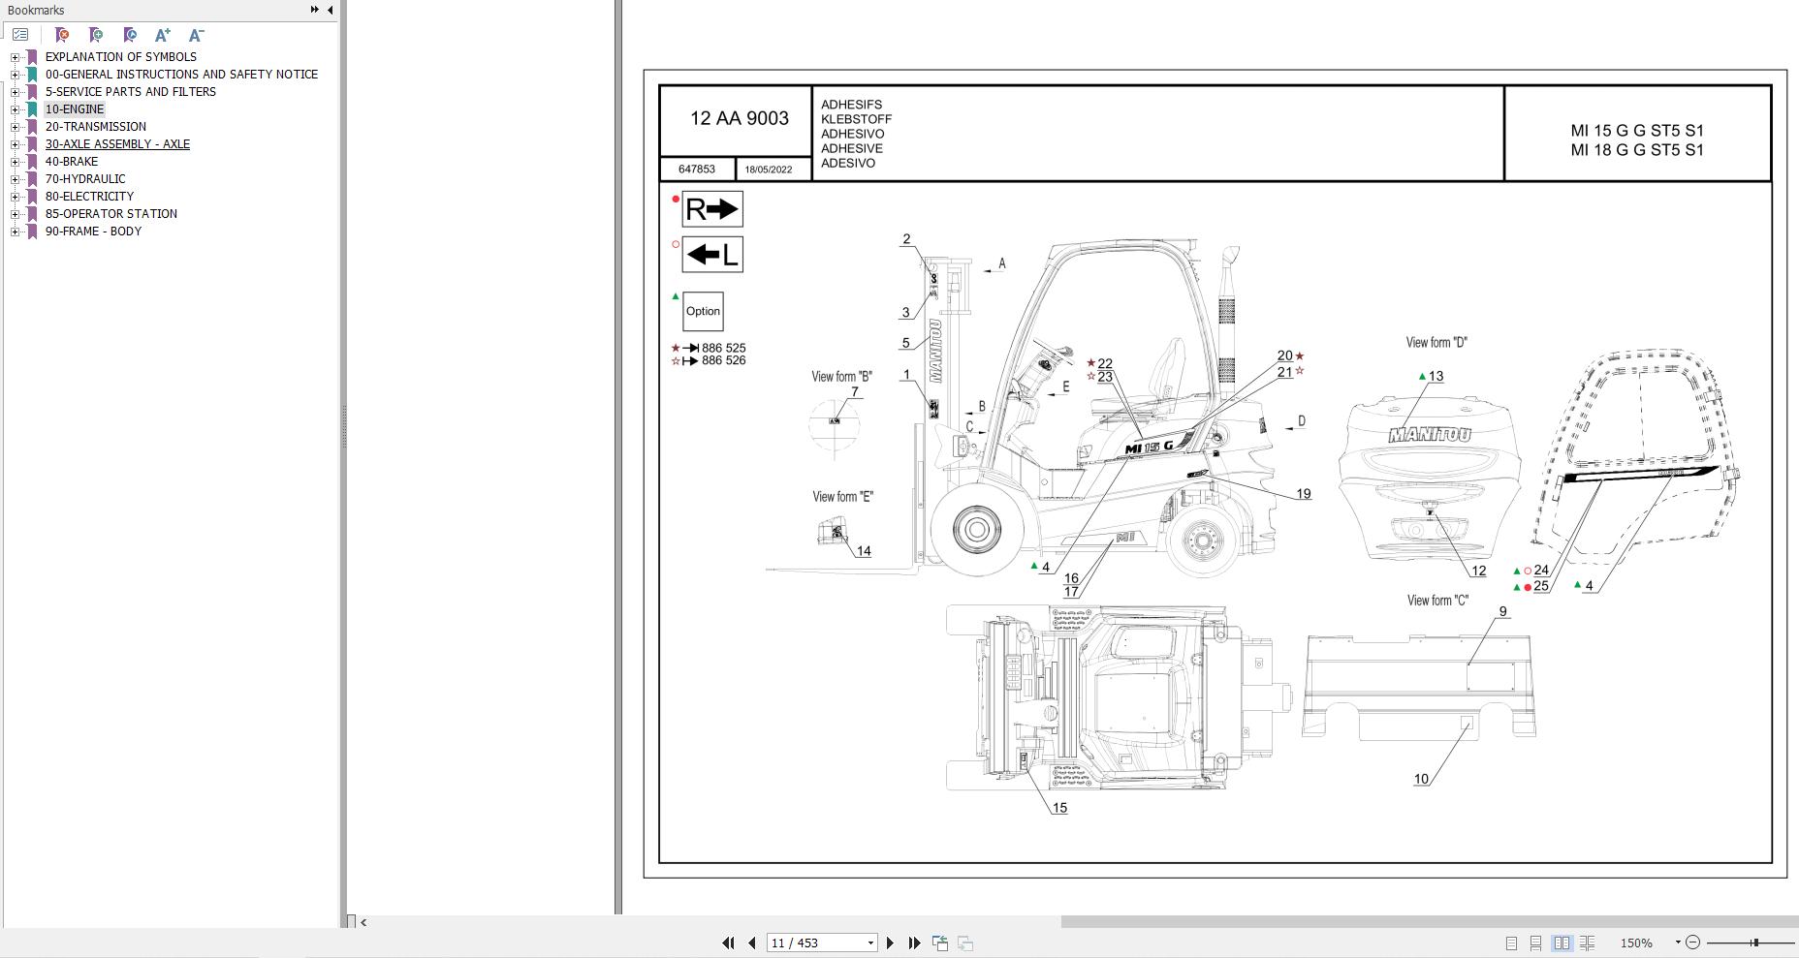Open 00-GENERAL INSTRUCTIONS AND SAFETY NOTICE
This screenshot has width=1799, height=958.
(181, 75)
